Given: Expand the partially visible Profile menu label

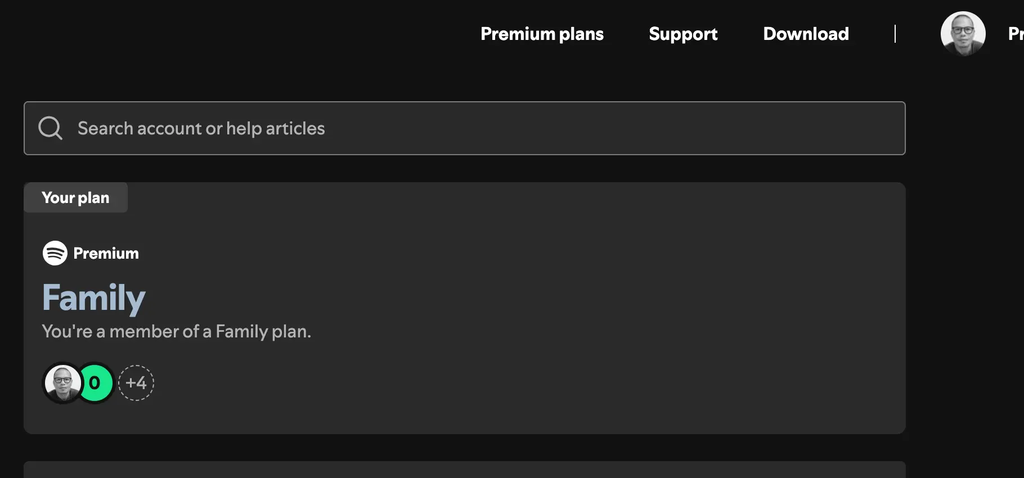Looking at the screenshot, I should [1016, 34].
